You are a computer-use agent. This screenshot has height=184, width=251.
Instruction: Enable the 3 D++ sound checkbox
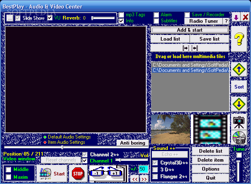tap(155, 169)
